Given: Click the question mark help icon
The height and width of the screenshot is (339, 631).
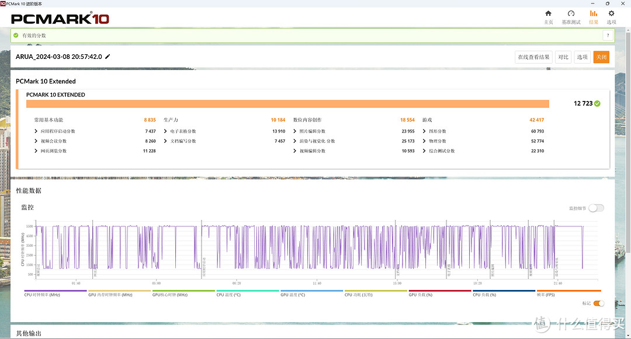Looking at the screenshot, I should coord(608,36).
